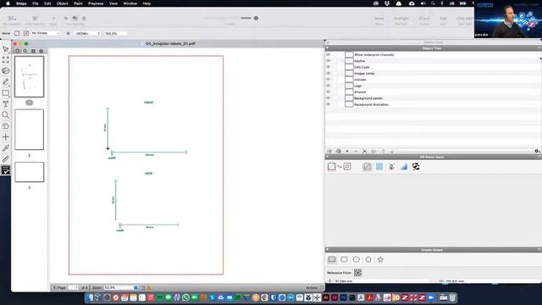Select No Fill paint option
The width and height of the screenshot is (542, 305).
pyautogui.click(x=367, y=167)
